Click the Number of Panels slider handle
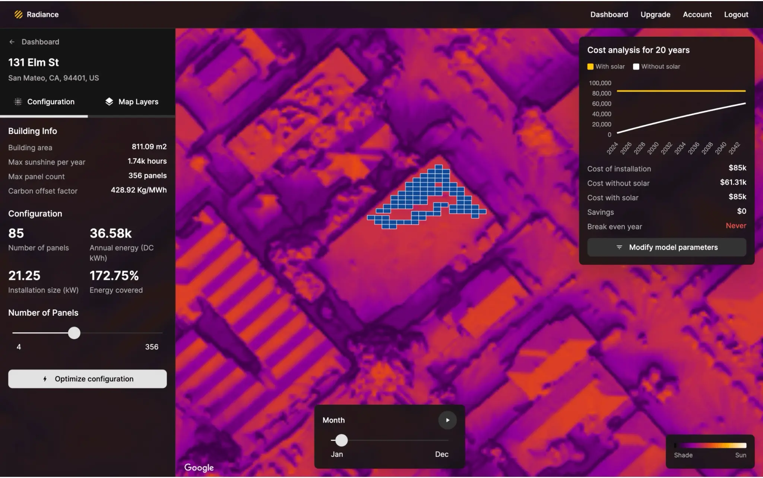The height and width of the screenshot is (478, 763). [74, 333]
